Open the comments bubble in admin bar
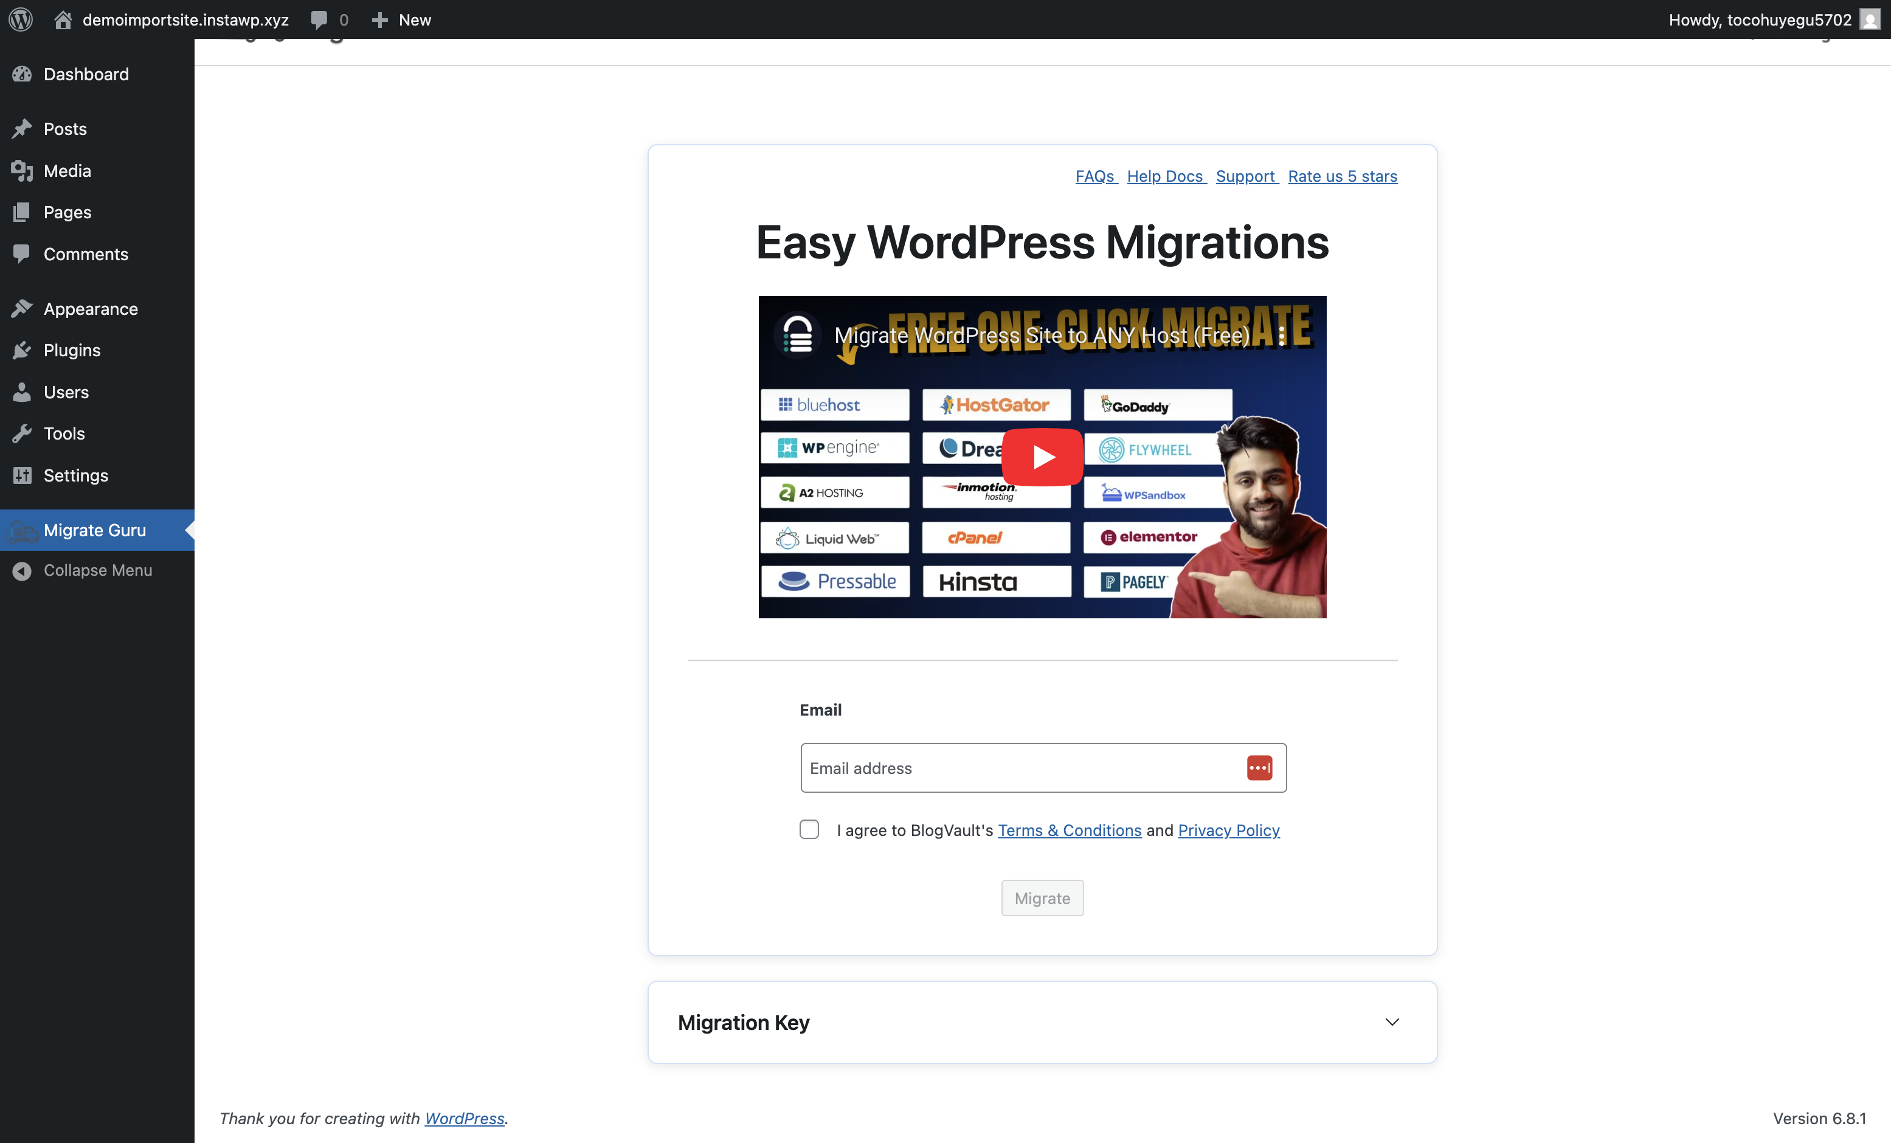The image size is (1891, 1143). pyautogui.click(x=319, y=20)
